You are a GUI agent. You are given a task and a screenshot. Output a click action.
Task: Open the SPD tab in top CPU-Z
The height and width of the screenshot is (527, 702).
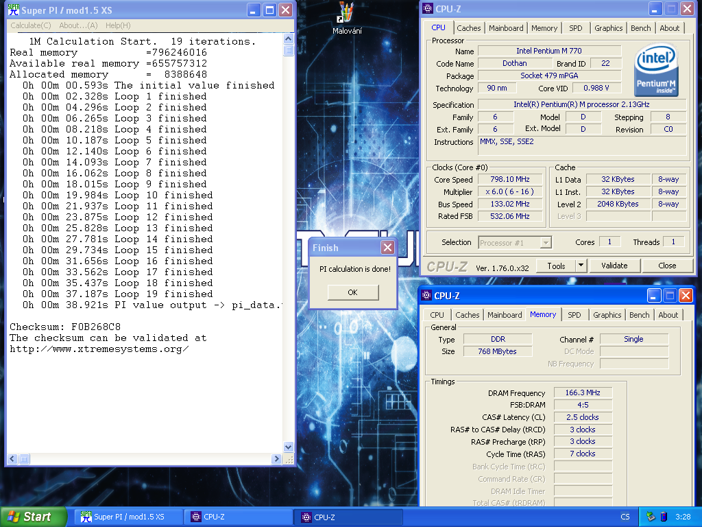(575, 27)
